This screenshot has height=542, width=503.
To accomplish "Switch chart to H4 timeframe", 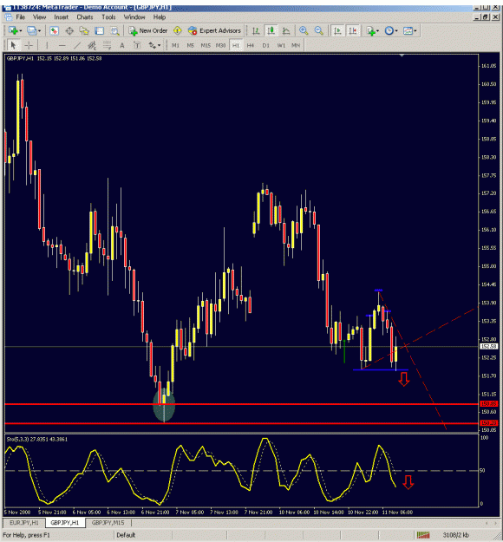I will click(x=251, y=45).
